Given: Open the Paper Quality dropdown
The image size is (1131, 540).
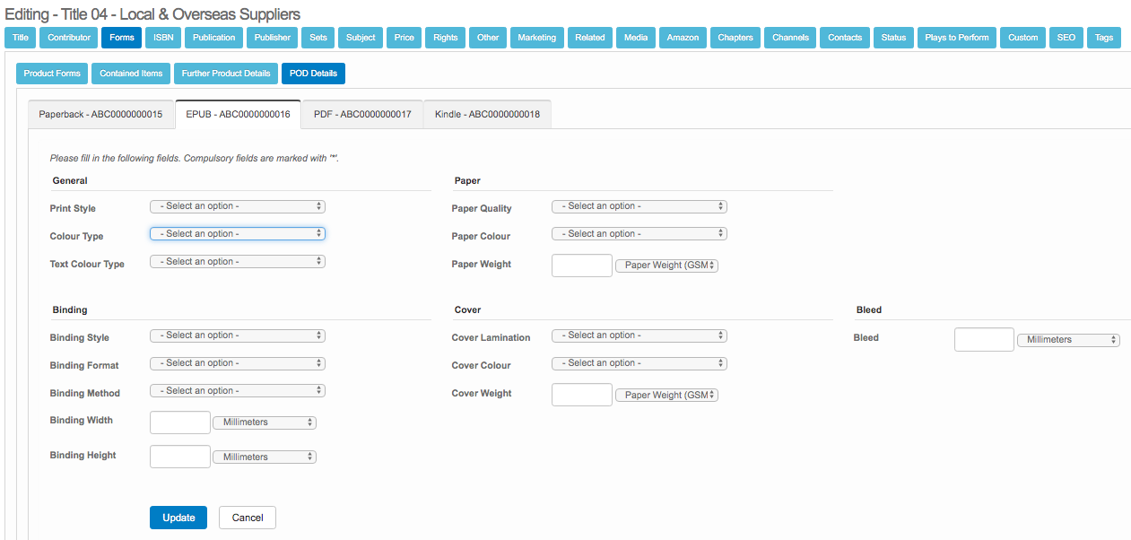Looking at the screenshot, I should (639, 206).
